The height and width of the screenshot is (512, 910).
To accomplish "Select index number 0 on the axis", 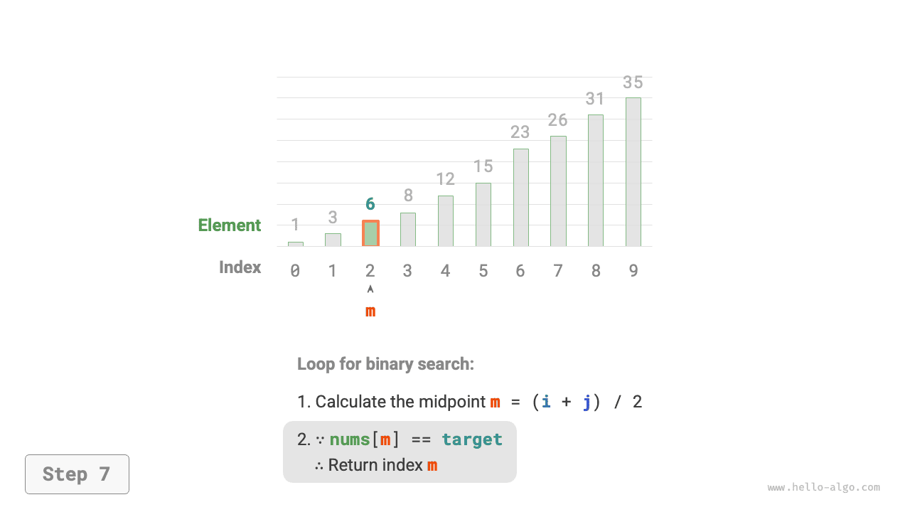I will [295, 271].
